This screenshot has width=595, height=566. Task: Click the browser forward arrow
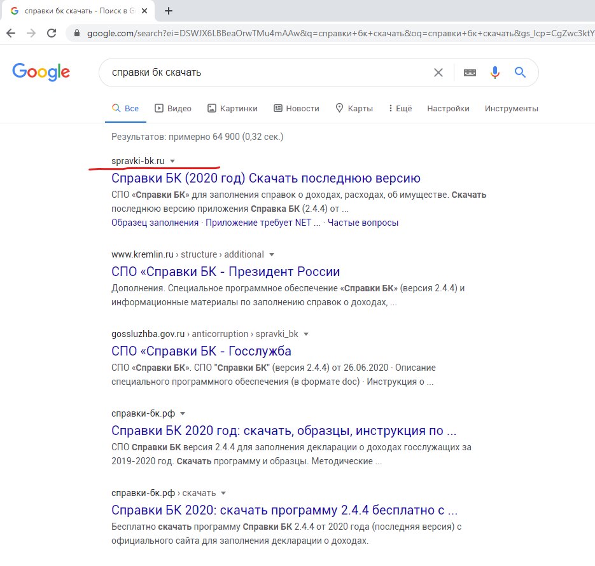pyautogui.click(x=31, y=33)
